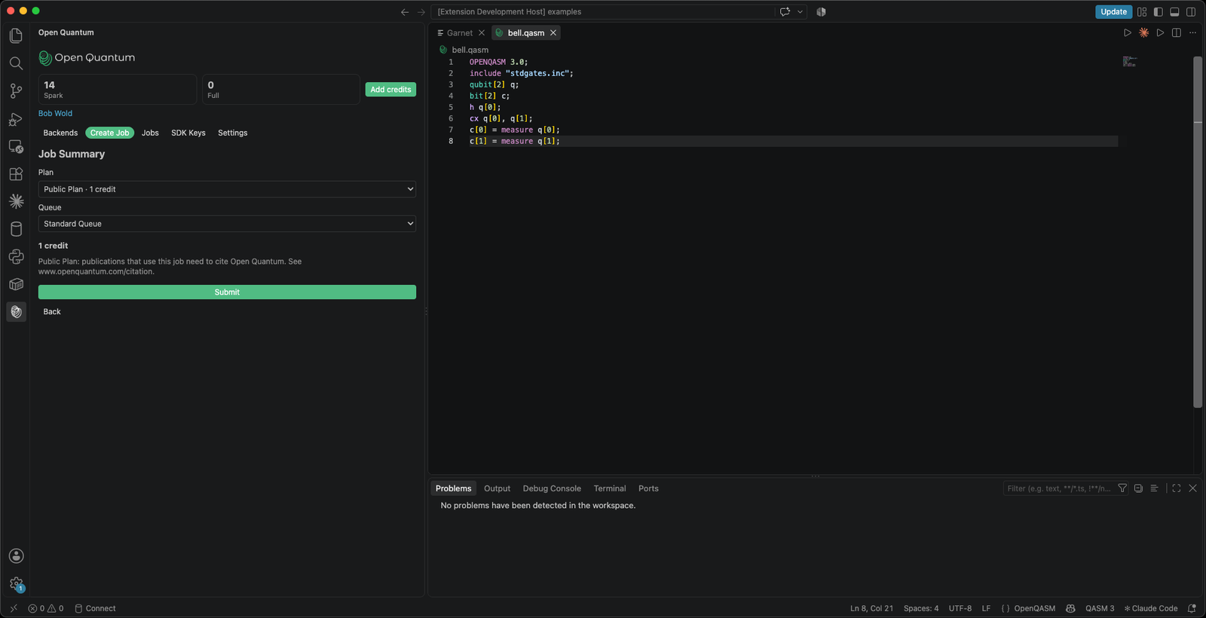Image resolution: width=1206 pixels, height=618 pixels.
Task: Maximize the bottom panel size
Action: pos(1177,488)
